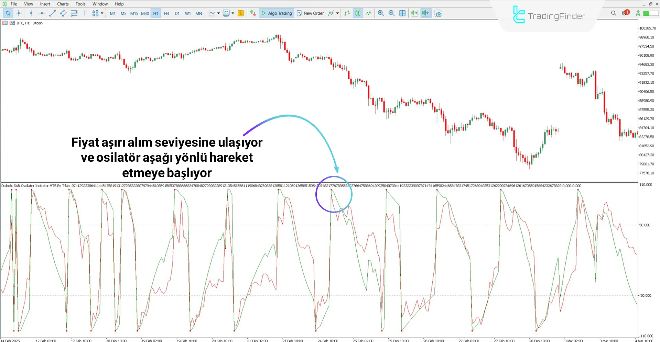Toggle the chart shift button

[425, 13]
